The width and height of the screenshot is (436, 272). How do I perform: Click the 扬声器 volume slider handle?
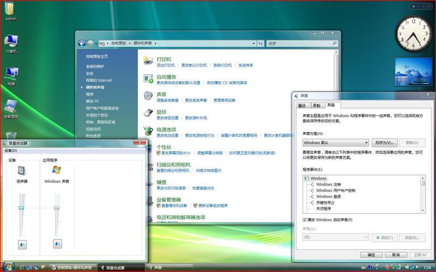[21, 208]
